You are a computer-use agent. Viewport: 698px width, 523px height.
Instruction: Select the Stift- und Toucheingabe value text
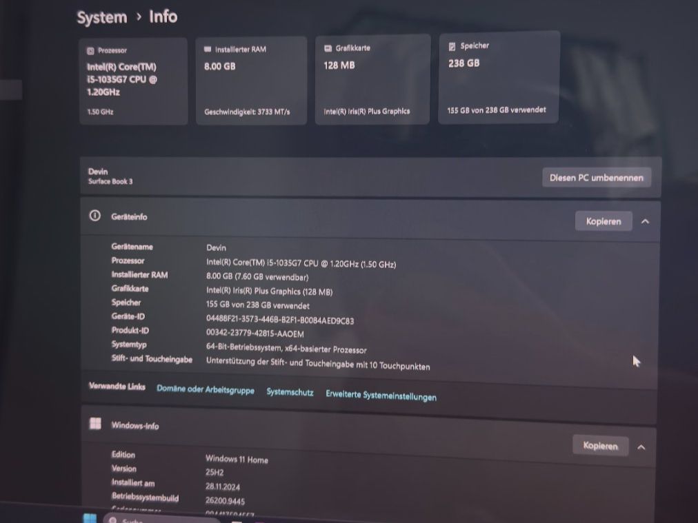pos(318,363)
